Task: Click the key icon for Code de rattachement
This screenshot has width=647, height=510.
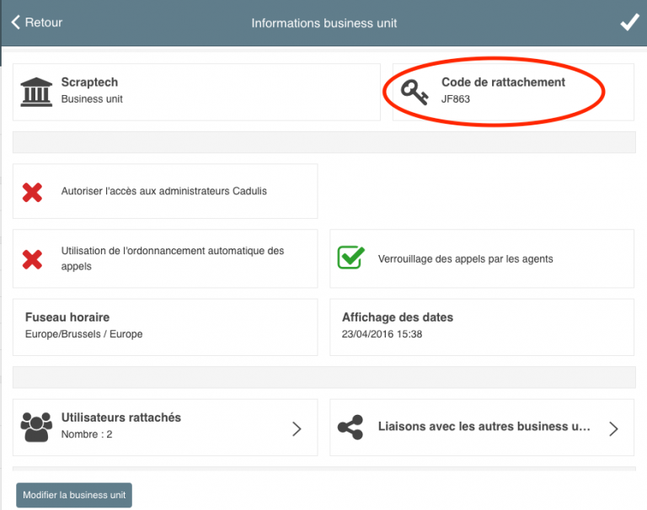Action: coord(414,93)
